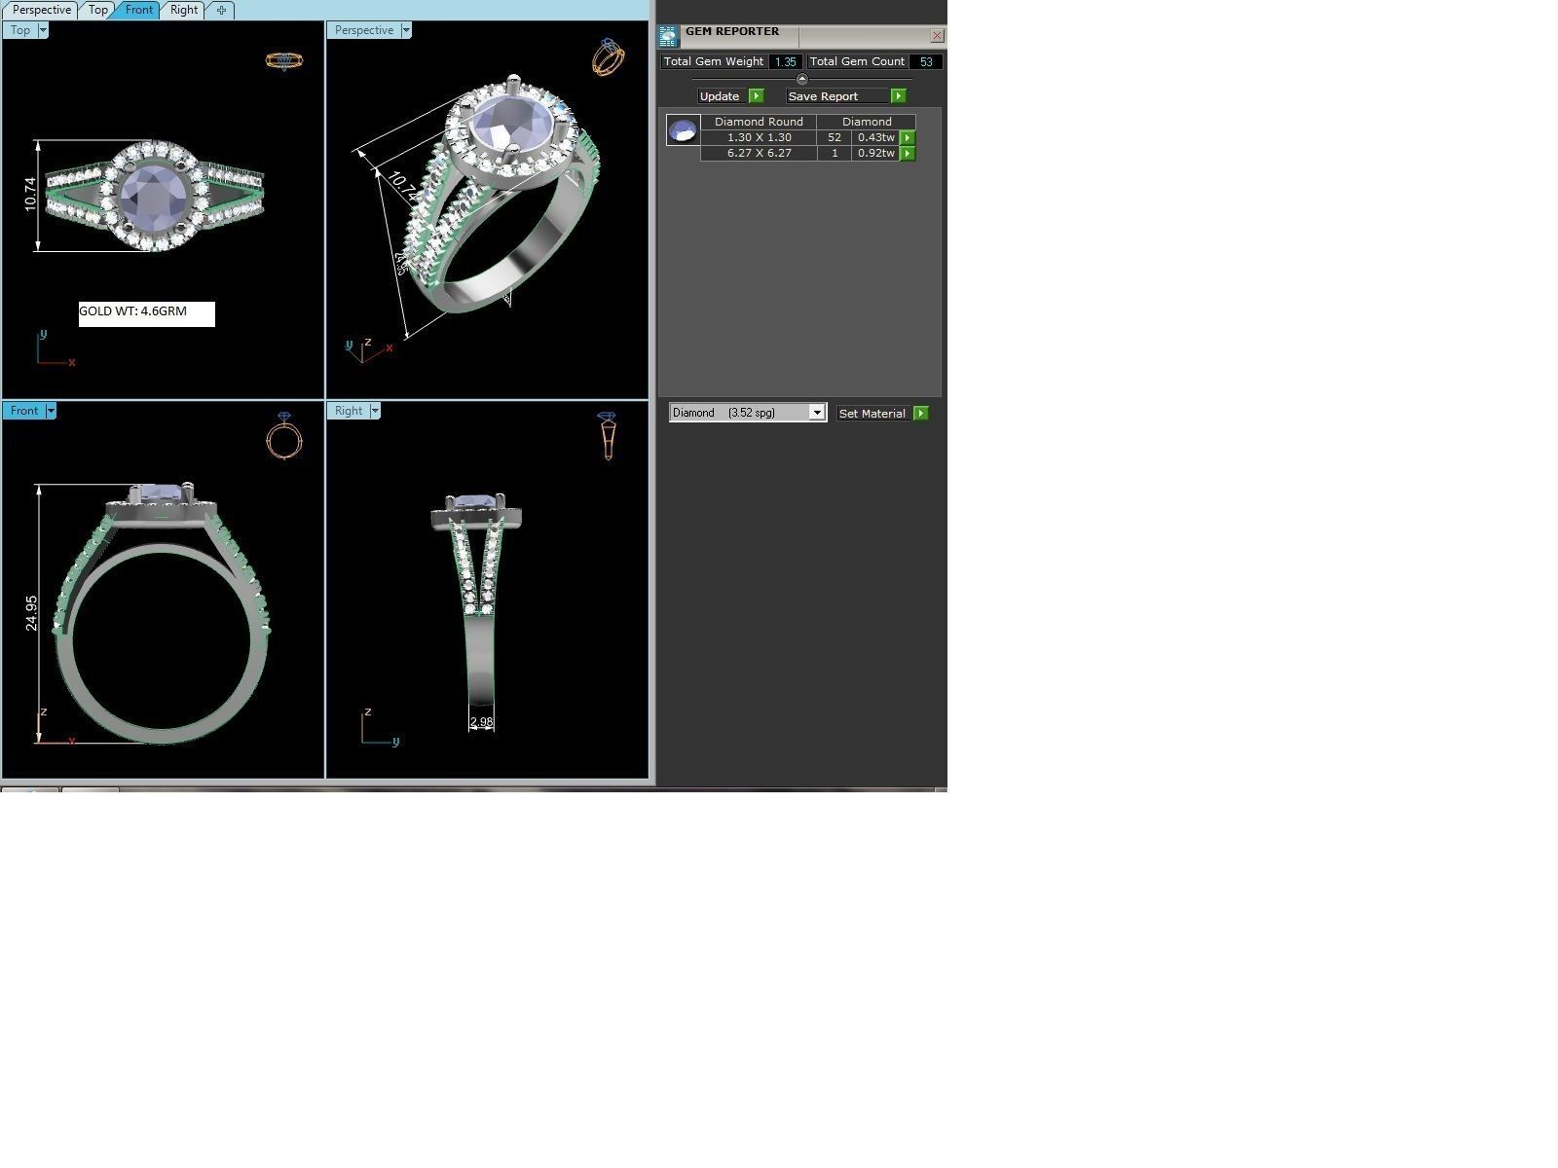The image size is (1558, 1168).
Task: Select the round diamond gem thumbnail
Action: 683,129
